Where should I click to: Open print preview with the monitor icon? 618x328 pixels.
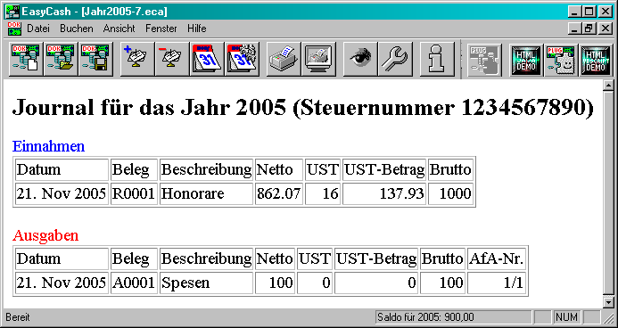(x=318, y=59)
